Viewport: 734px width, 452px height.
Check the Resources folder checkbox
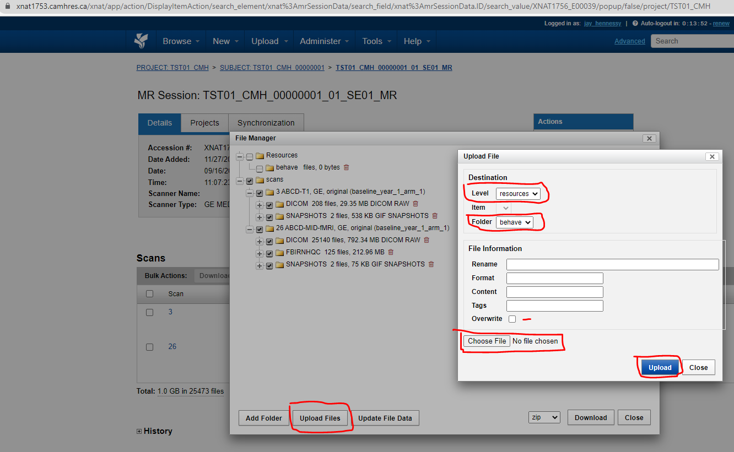[250, 156]
